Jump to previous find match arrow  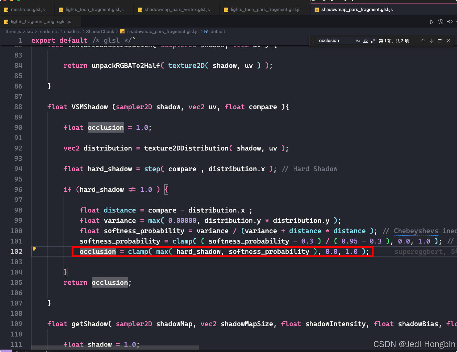(423, 41)
